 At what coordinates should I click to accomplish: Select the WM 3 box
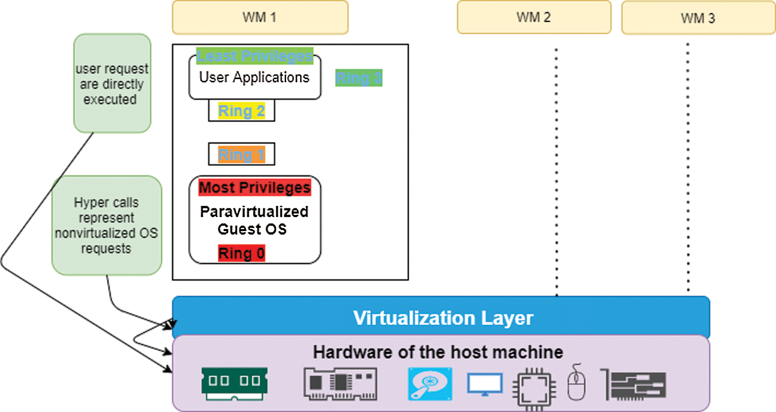pyautogui.click(x=698, y=18)
